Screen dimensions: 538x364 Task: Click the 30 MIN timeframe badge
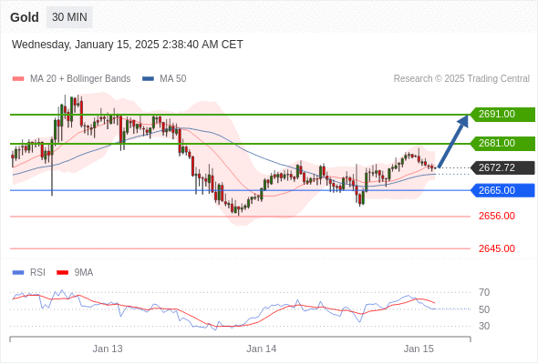point(69,17)
